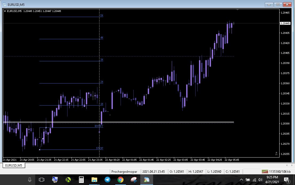Select the white horizontal line near 1.20300

click(x=160, y=122)
